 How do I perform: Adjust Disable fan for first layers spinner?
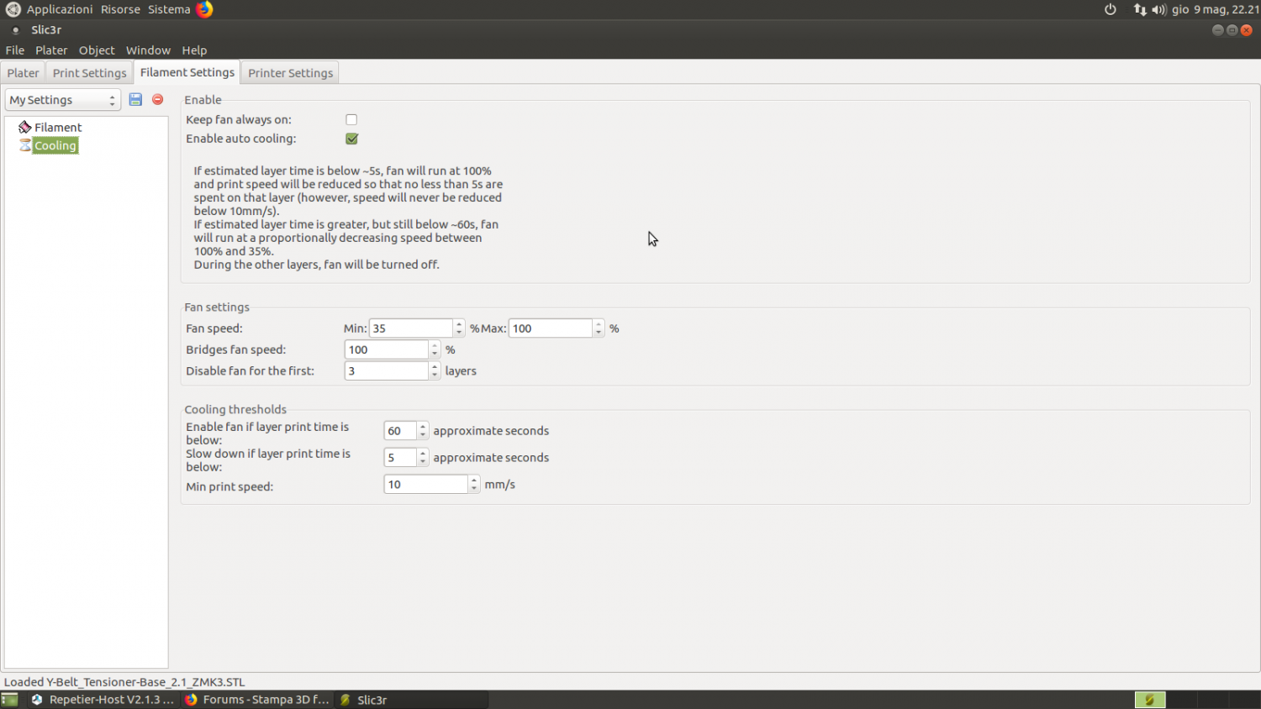(435, 370)
